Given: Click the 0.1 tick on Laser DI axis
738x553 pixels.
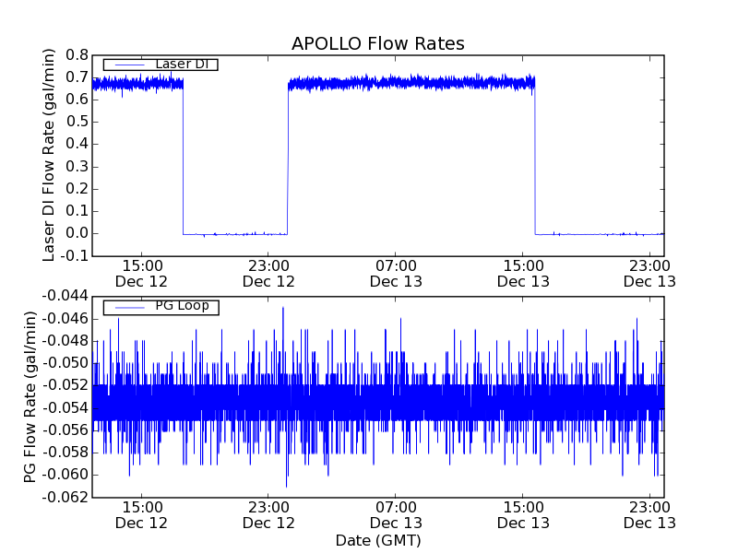Looking at the screenshot, I should (77, 211).
